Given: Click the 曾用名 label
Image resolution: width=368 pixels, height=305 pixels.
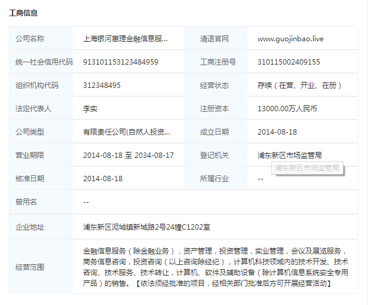Looking at the screenshot, I should coord(26,202).
